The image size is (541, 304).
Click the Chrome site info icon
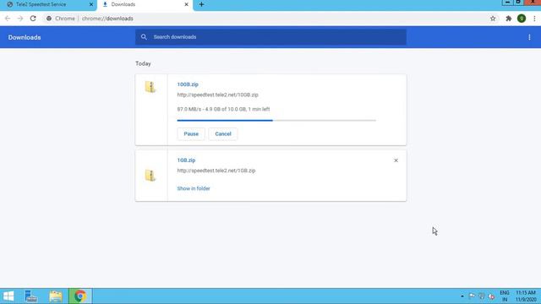click(49, 19)
